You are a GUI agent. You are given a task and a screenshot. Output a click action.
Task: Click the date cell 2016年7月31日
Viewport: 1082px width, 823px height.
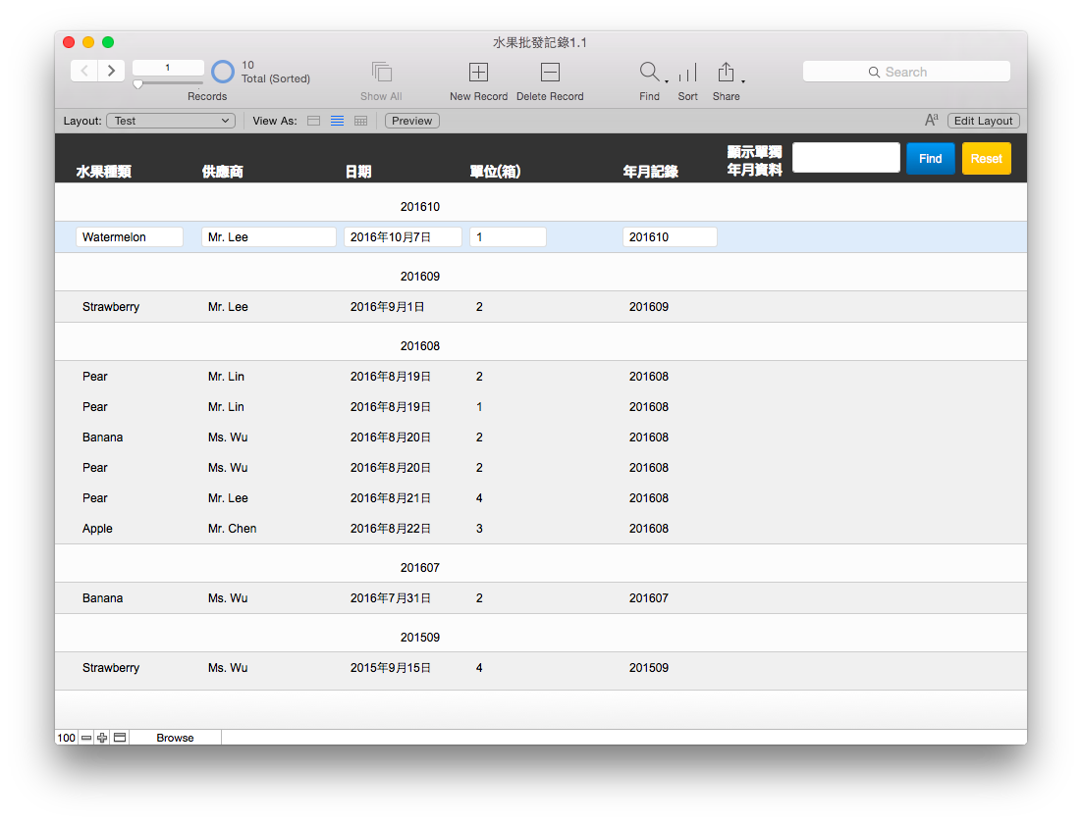pos(390,598)
